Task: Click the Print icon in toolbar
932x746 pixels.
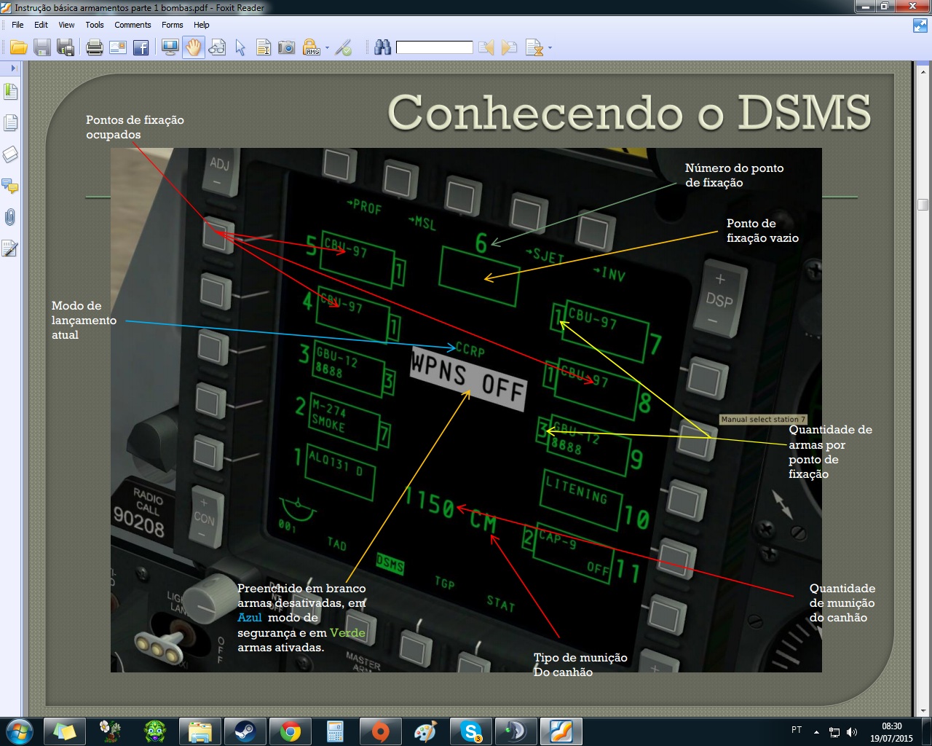Action: coord(94,48)
